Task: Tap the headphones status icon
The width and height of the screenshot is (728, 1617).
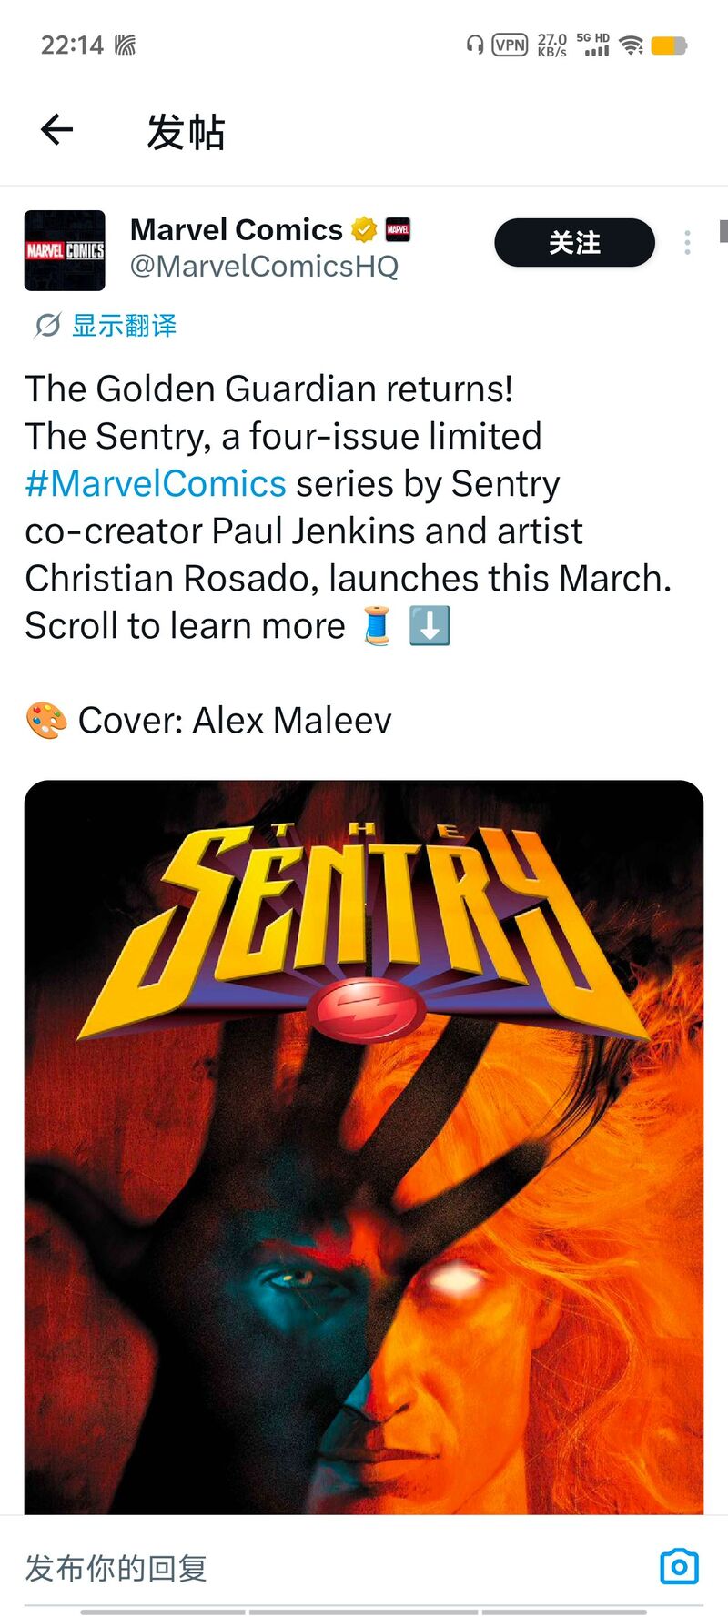Action: (474, 45)
